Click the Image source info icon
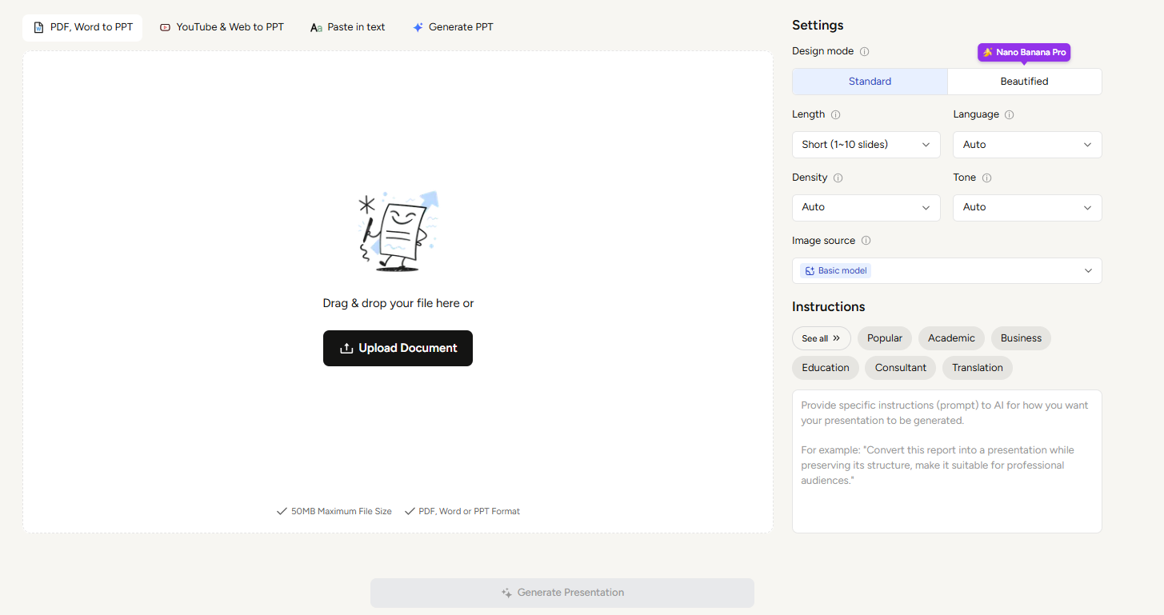1164x615 pixels. 866,241
